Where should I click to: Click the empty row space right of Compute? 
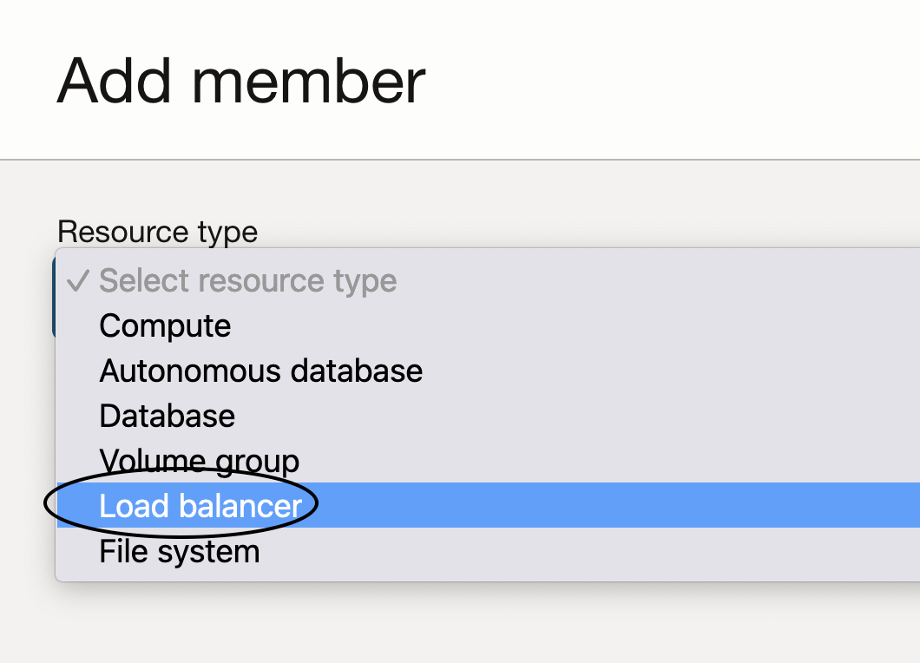point(564,326)
